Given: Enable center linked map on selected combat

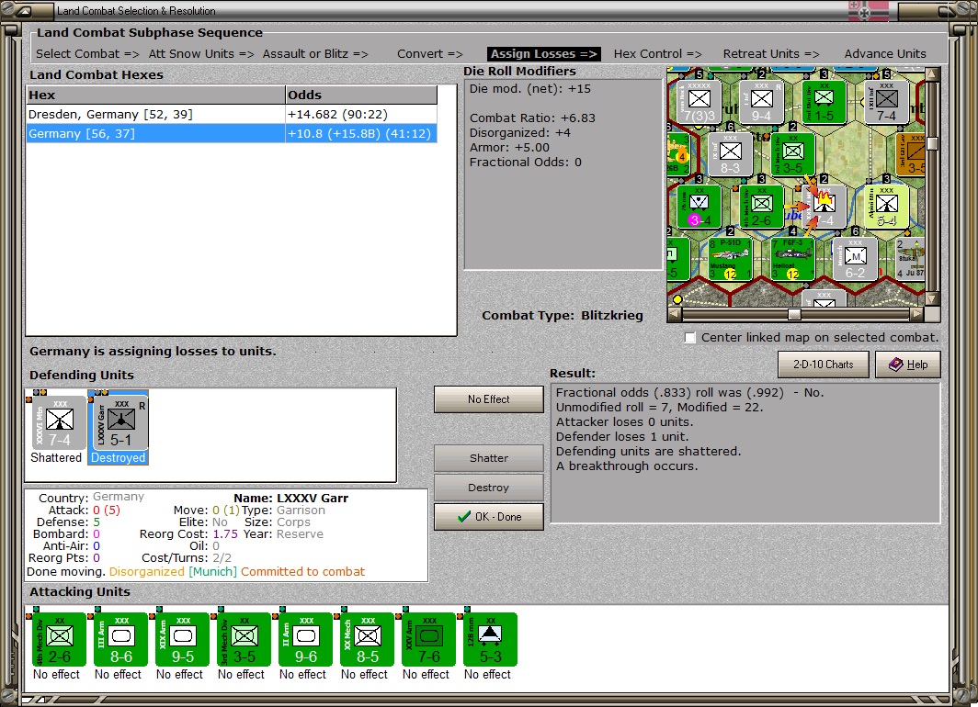Looking at the screenshot, I should click(689, 338).
